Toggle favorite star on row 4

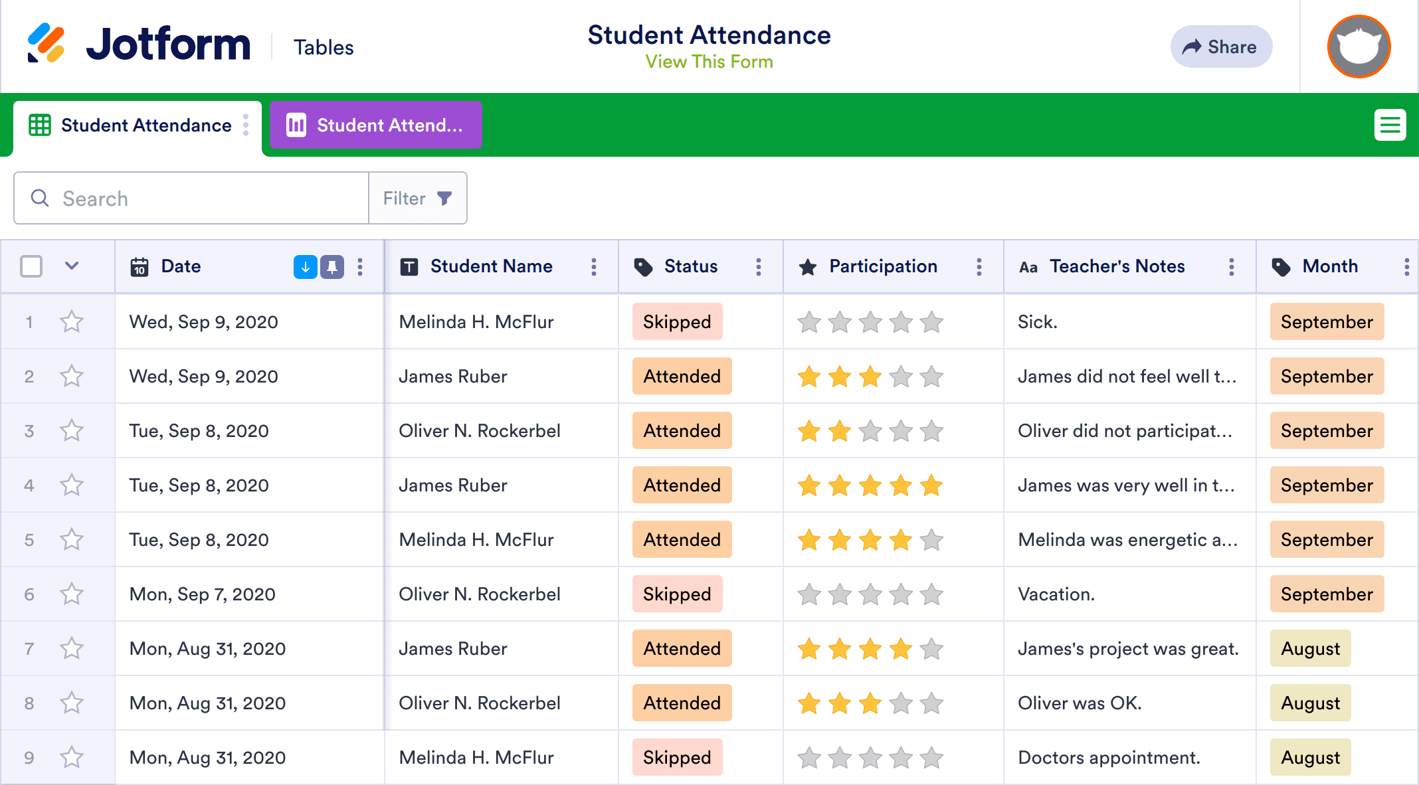[72, 485]
